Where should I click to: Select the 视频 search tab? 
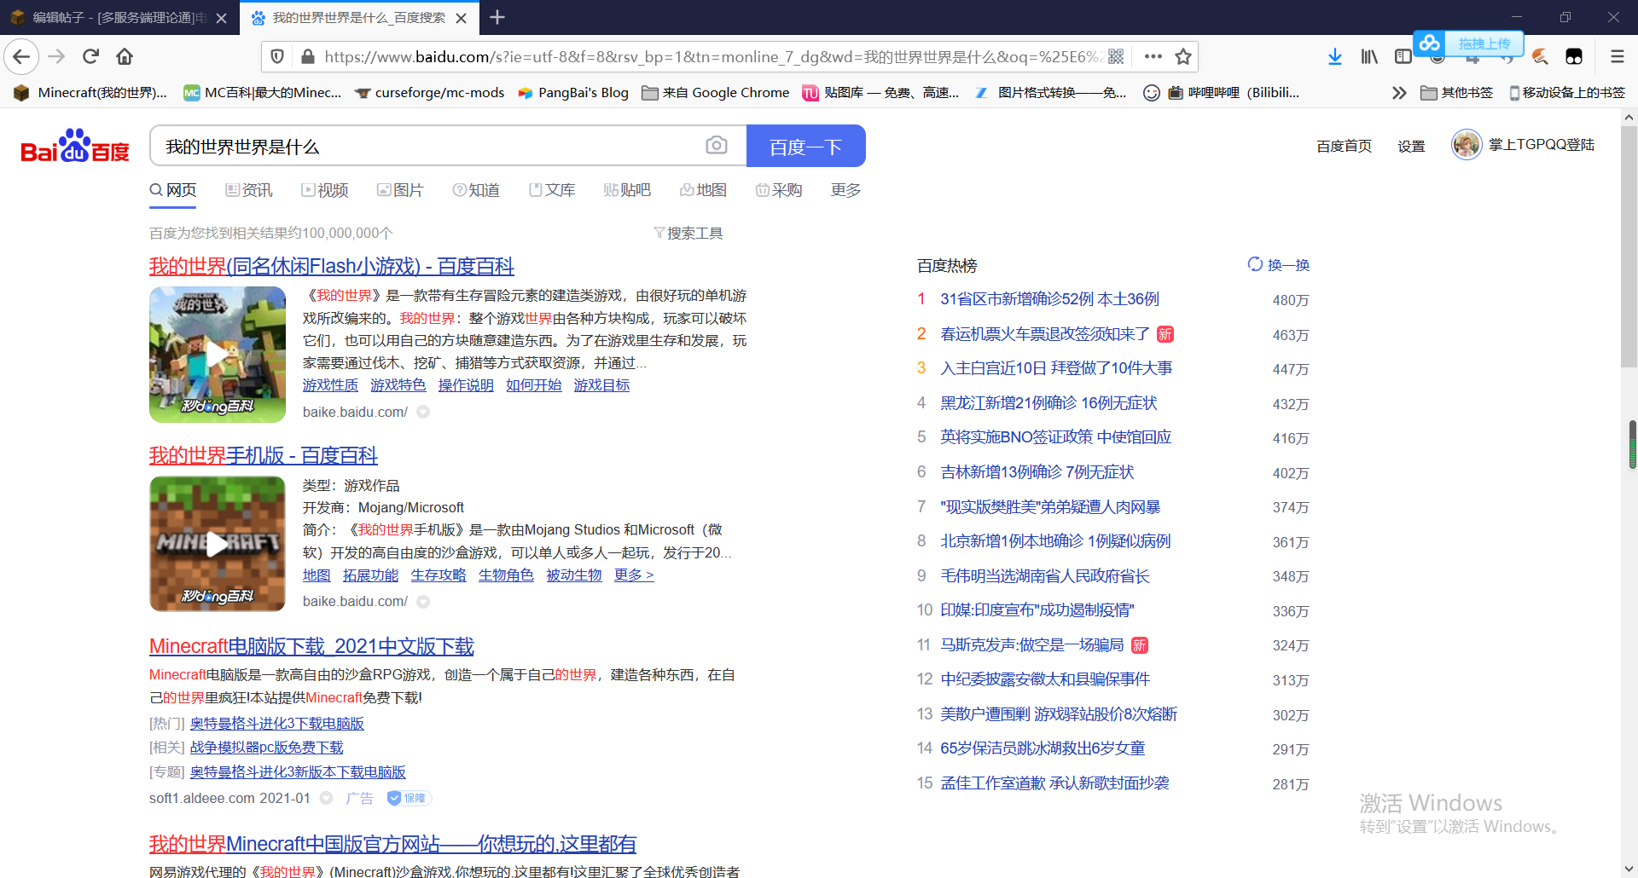pyautogui.click(x=325, y=190)
